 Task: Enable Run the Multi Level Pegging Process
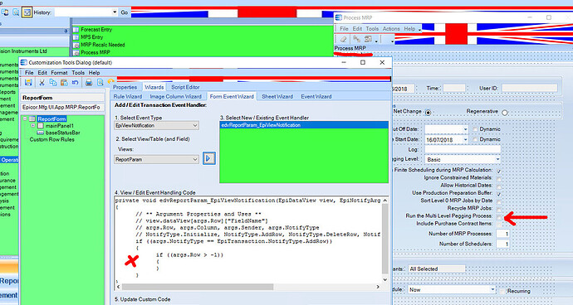499,216
